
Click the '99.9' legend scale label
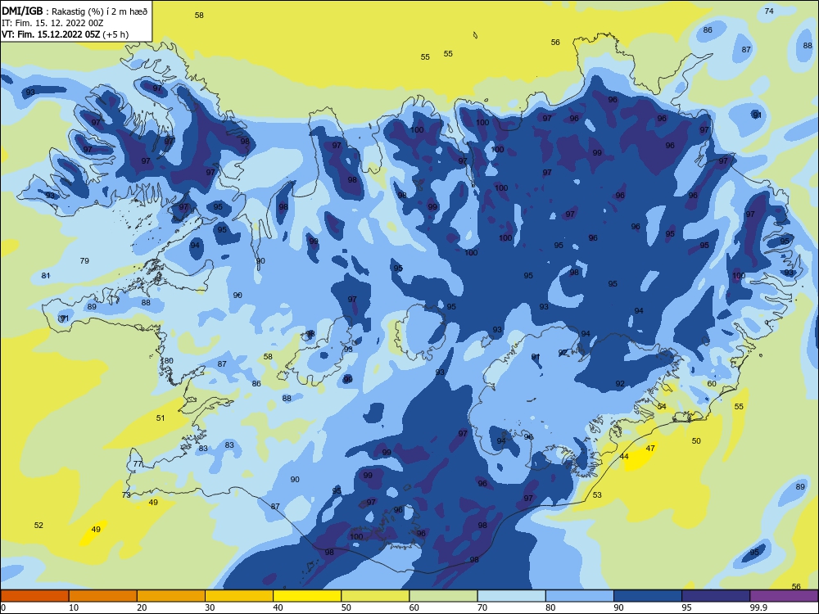[x=758, y=607]
